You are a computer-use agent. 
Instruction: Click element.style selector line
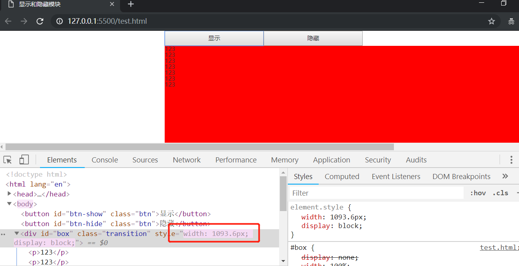coord(321,207)
